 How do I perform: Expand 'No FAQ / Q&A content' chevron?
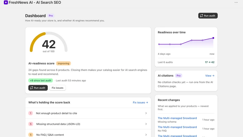coord(146,135)
